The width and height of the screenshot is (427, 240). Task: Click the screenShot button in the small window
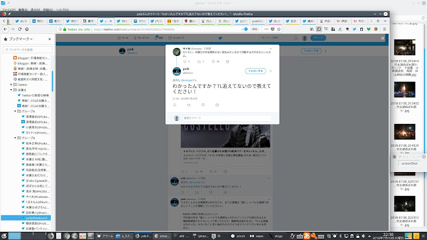click(x=409, y=163)
